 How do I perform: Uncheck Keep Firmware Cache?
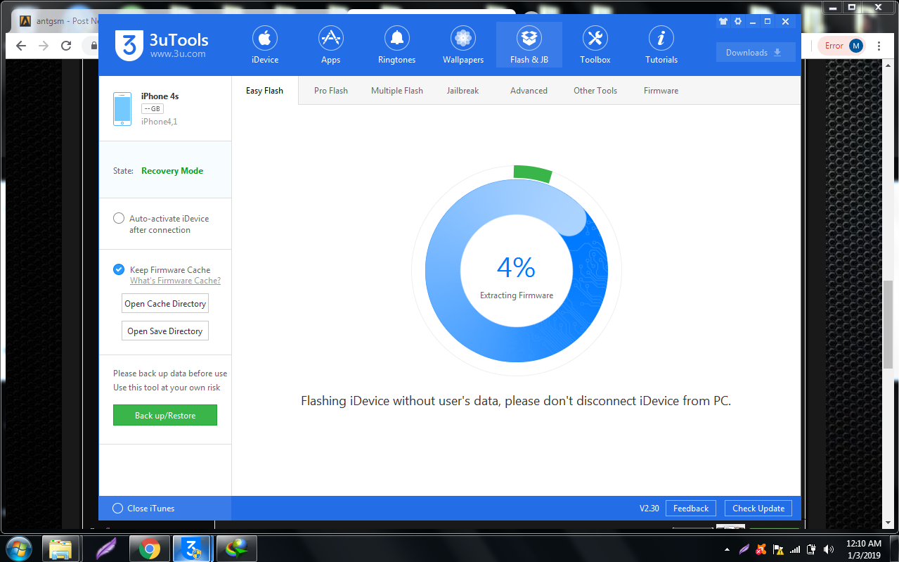point(119,269)
